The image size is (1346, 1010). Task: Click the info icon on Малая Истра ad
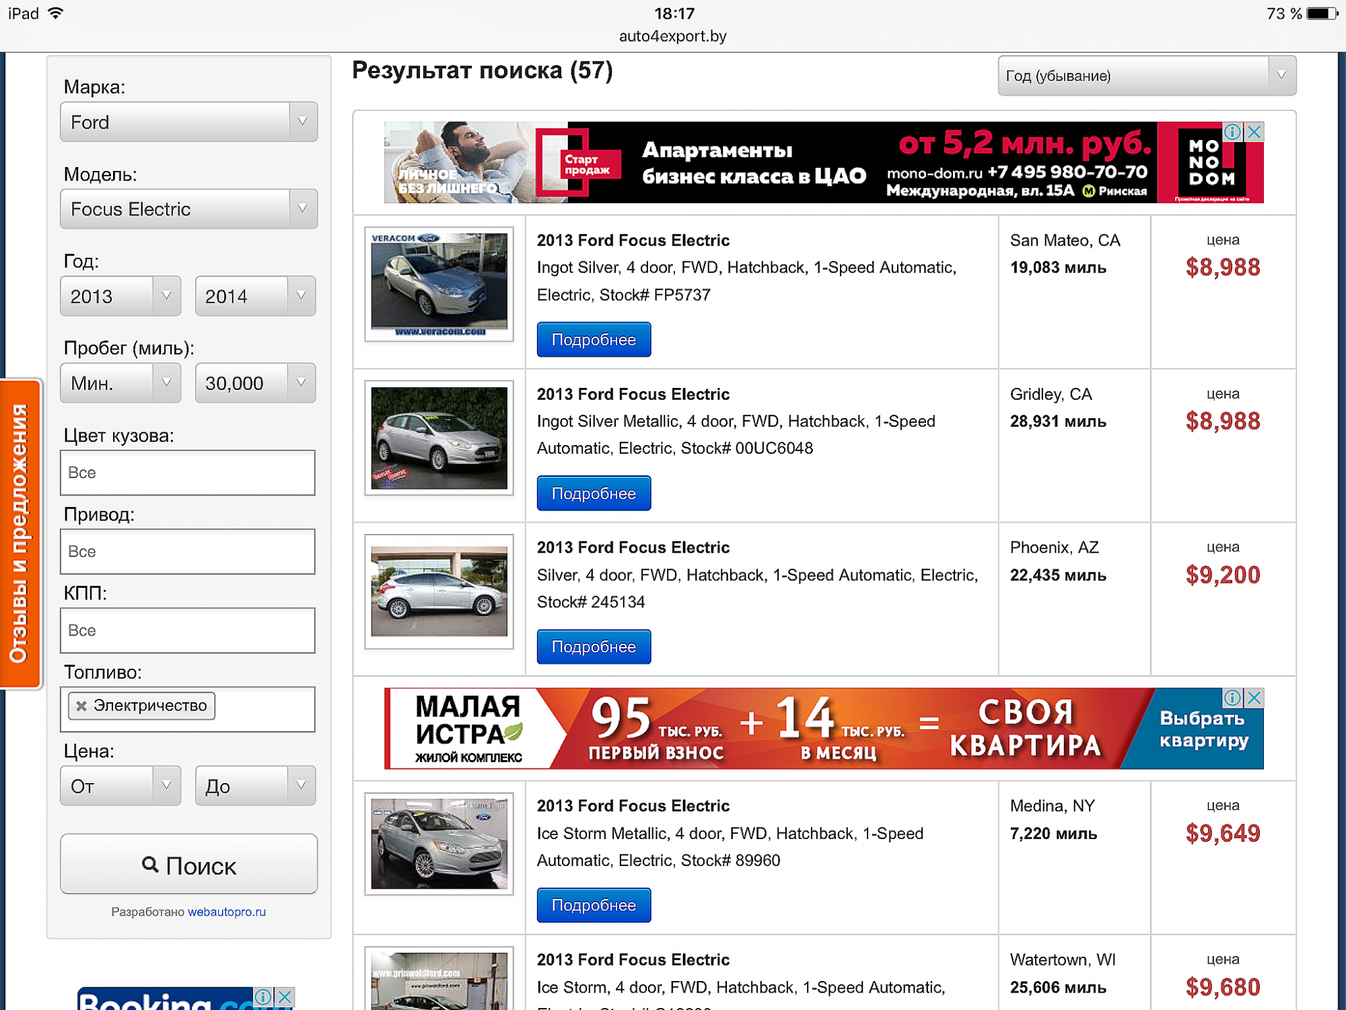point(1232,698)
